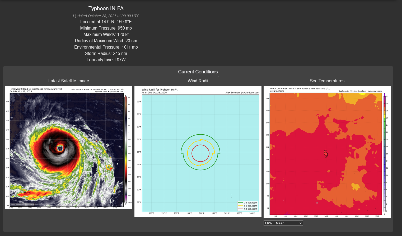Click the Current Conditions heading
Screen dimensions: 402x236
(198, 72)
